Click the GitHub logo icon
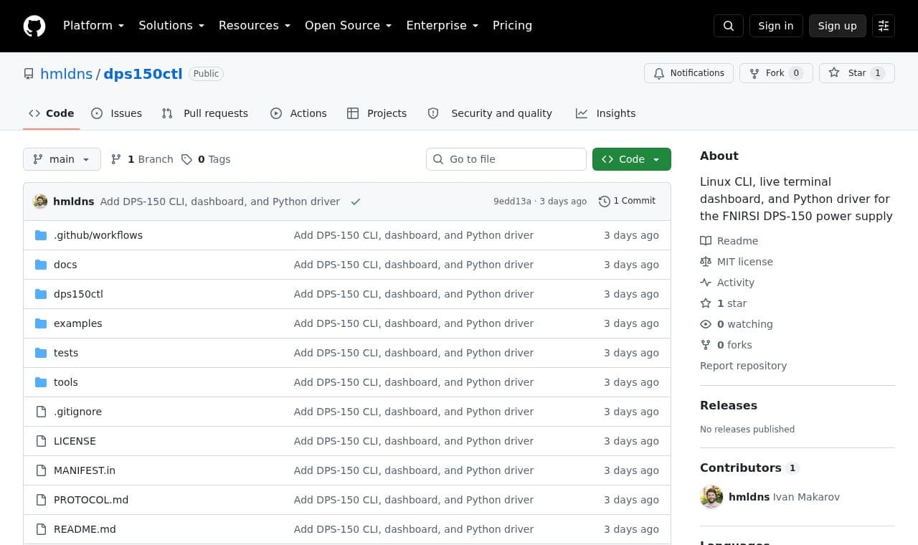This screenshot has width=918, height=545. tap(34, 26)
